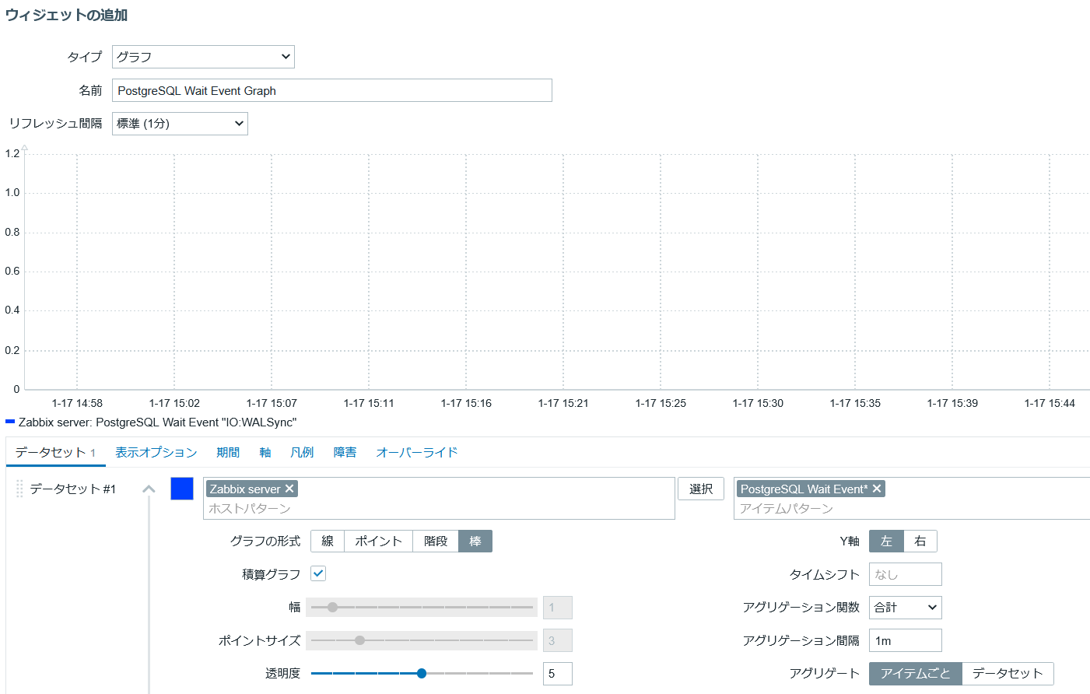Remove the PostgreSQL Wait Event* item tag

click(877, 489)
